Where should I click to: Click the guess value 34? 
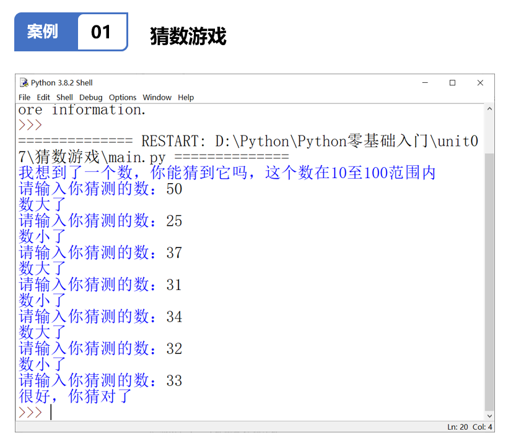point(174,317)
